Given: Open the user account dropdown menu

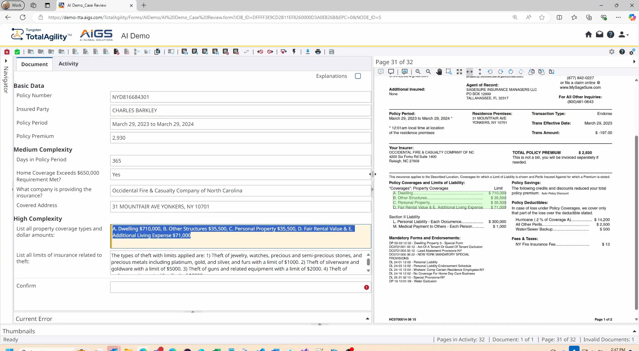Looking at the screenshot, I should [x=623, y=34].
